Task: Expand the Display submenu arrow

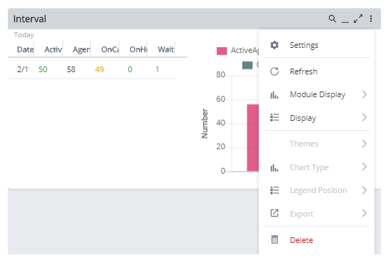Action: 365,117
